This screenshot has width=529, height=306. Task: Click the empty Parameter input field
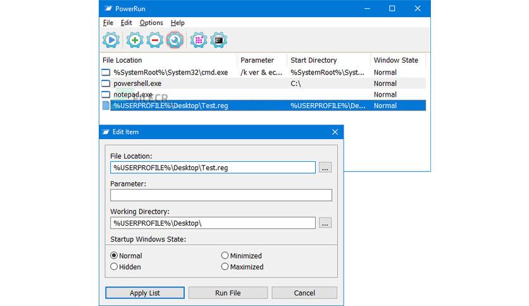click(x=221, y=195)
